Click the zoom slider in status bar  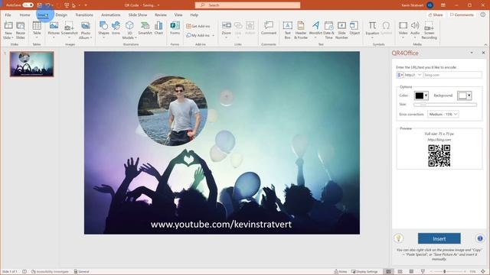click(444, 272)
